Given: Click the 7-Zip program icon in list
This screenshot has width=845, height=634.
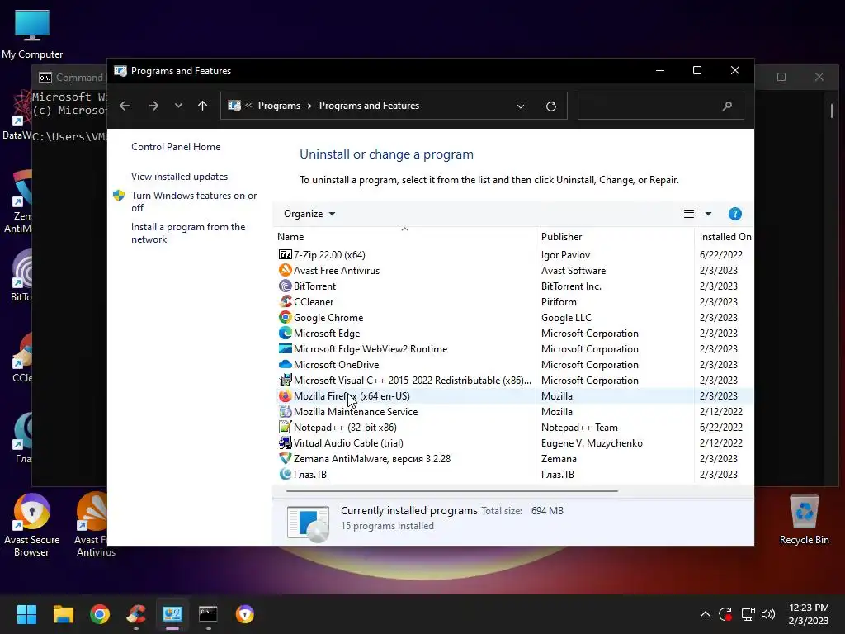Looking at the screenshot, I should tap(285, 254).
